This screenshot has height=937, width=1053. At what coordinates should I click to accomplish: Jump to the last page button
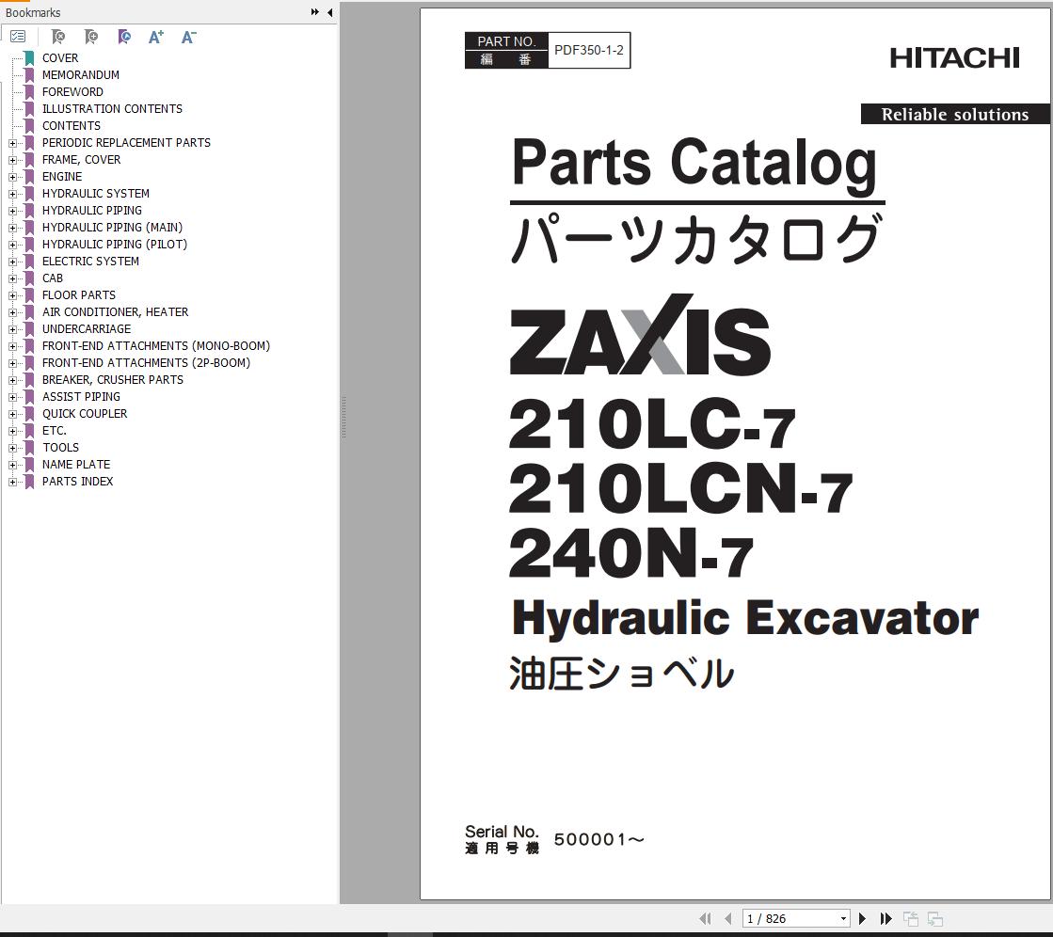pos(886,918)
